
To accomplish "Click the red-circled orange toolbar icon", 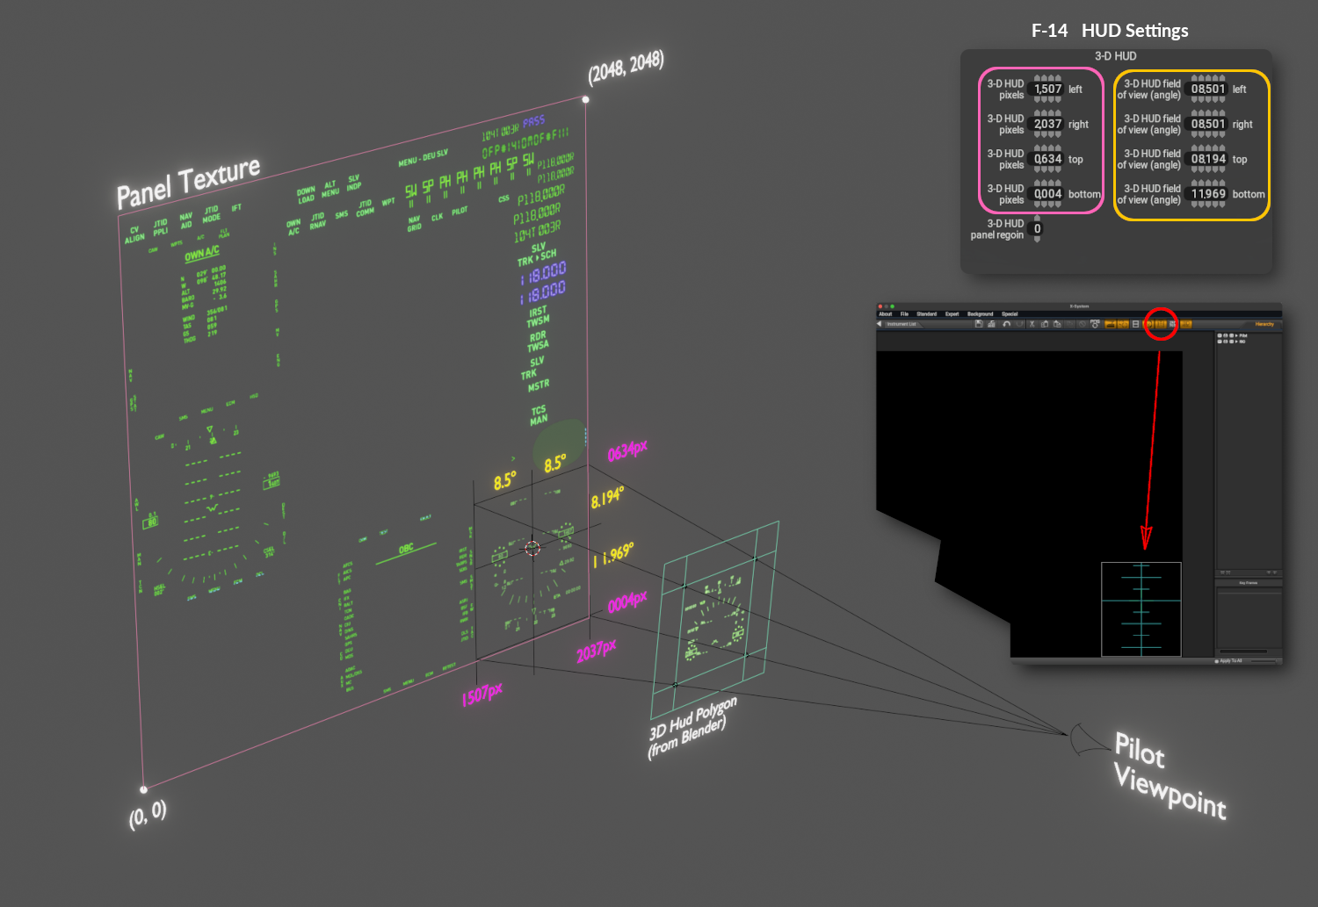I will [1160, 324].
